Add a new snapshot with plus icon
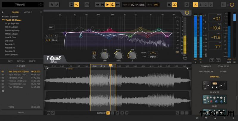 tap(113, 113)
